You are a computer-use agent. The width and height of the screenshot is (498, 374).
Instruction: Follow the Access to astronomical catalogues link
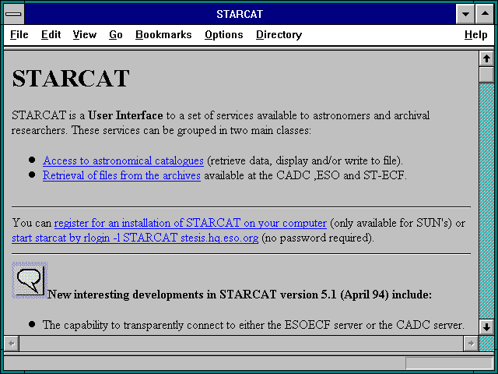123,161
